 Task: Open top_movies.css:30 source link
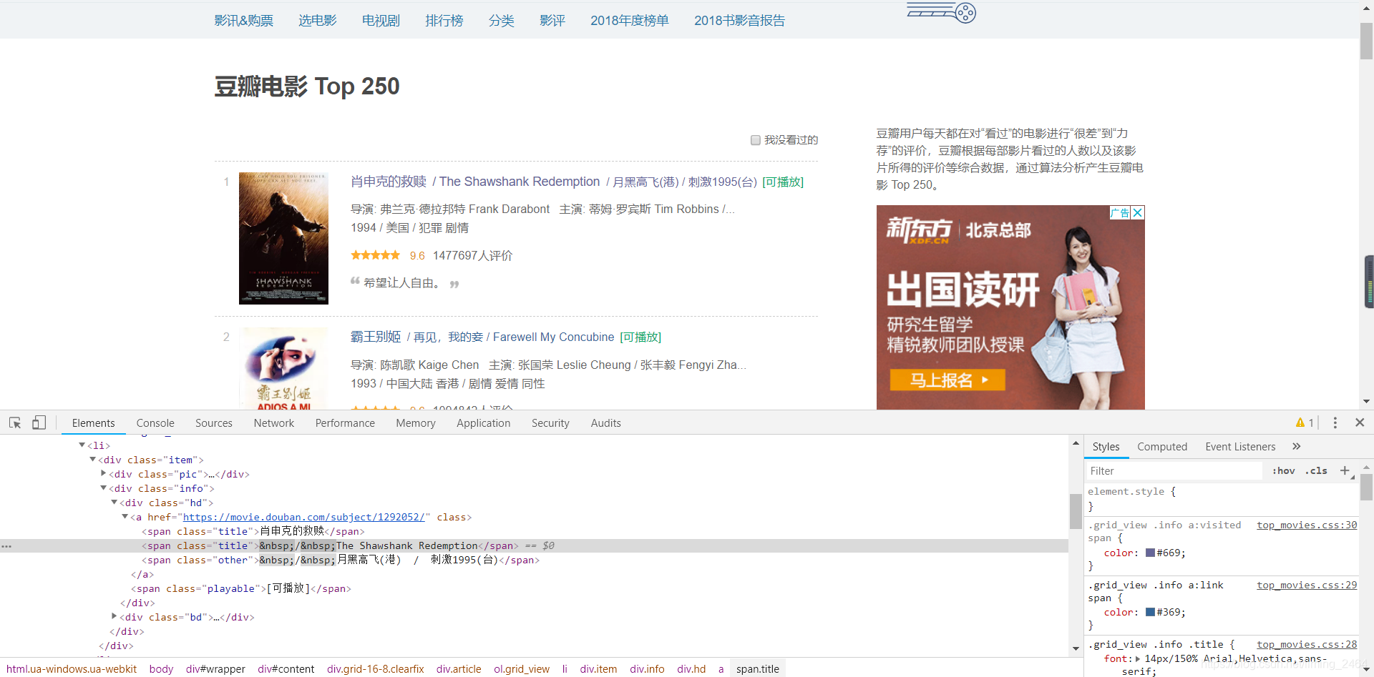(x=1307, y=525)
